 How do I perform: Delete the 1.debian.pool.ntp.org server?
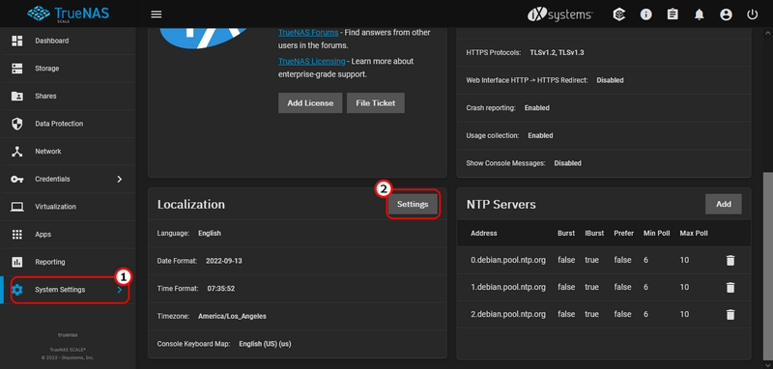point(730,287)
